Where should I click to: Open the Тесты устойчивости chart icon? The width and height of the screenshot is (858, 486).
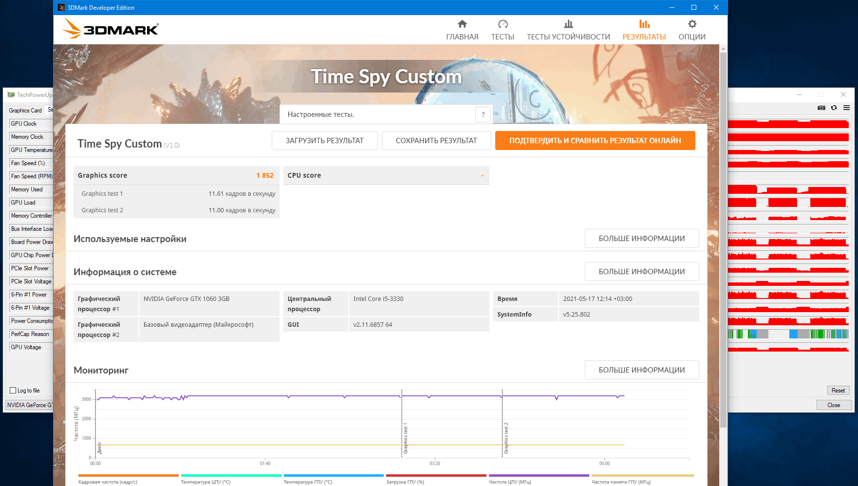tap(568, 24)
